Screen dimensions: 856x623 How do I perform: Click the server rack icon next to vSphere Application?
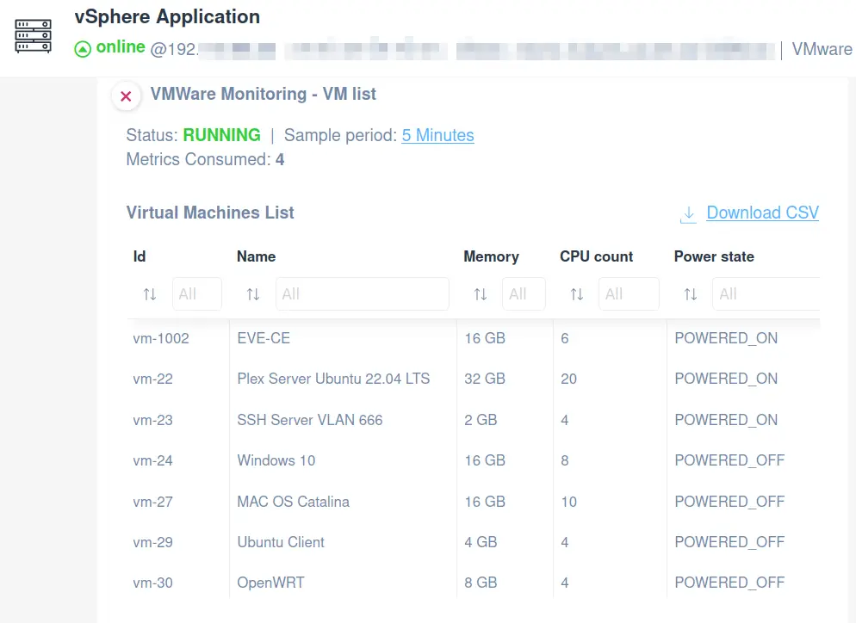32,34
